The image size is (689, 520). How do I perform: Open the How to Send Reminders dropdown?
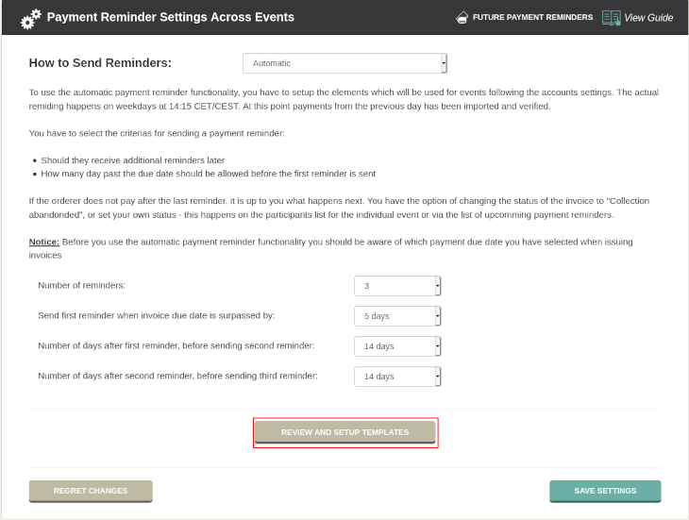pos(344,63)
